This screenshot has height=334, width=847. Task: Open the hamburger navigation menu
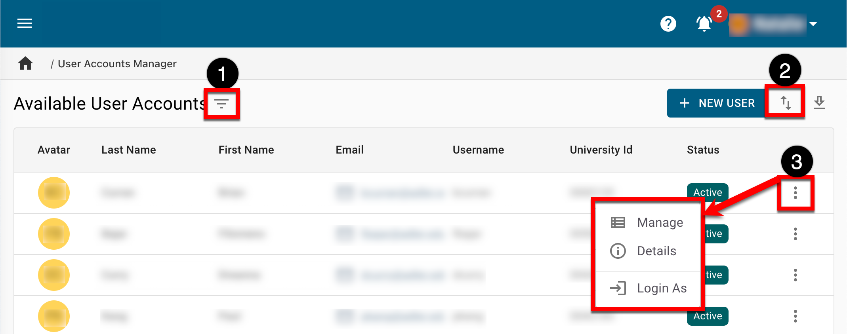point(25,24)
